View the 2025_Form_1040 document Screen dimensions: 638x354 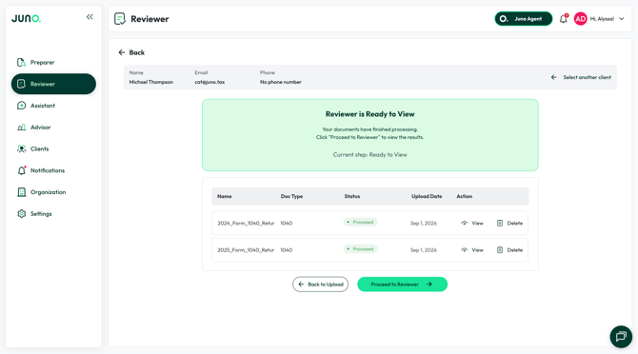click(x=472, y=250)
